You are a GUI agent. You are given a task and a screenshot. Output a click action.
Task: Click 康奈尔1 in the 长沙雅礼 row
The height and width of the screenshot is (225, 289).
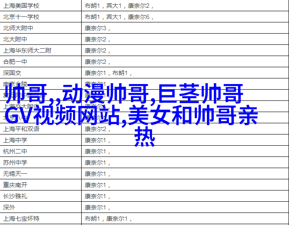[x=185, y=196]
